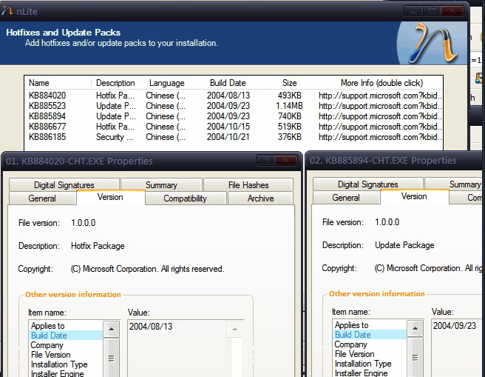Select Version tab in KB884020 Properties

tap(110, 197)
